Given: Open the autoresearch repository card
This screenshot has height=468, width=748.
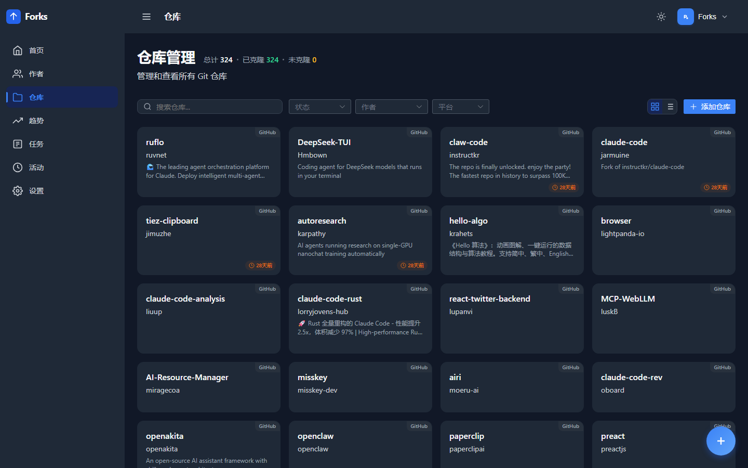Looking at the screenshot, I should pyautogui.click(x=360, y=240).
